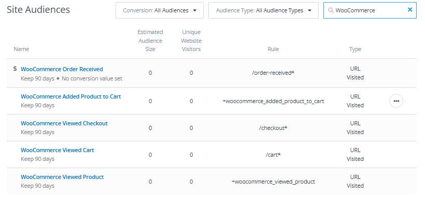This screenshot has width=425, height=197.
Task: Click URL Visited type in Order Received row
Action: pyautogui.click(x=355, y=73)
